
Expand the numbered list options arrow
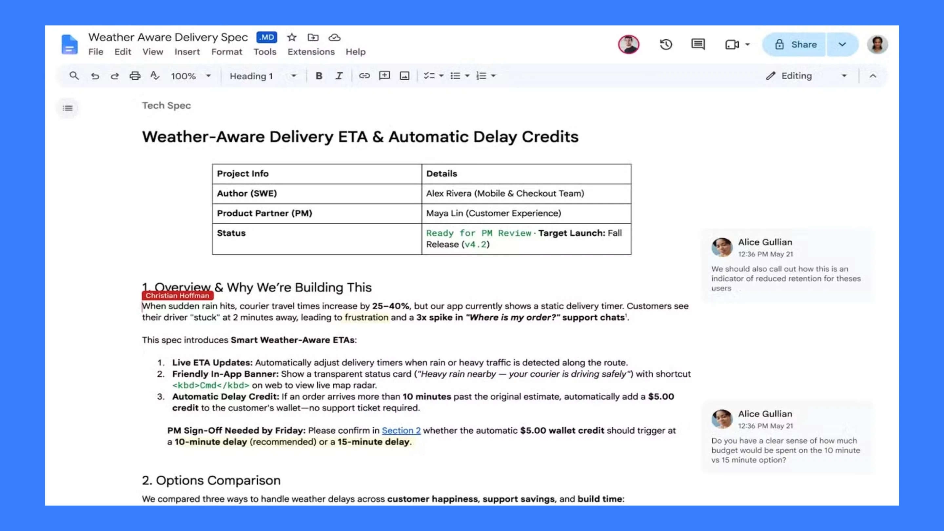point(494,76)
